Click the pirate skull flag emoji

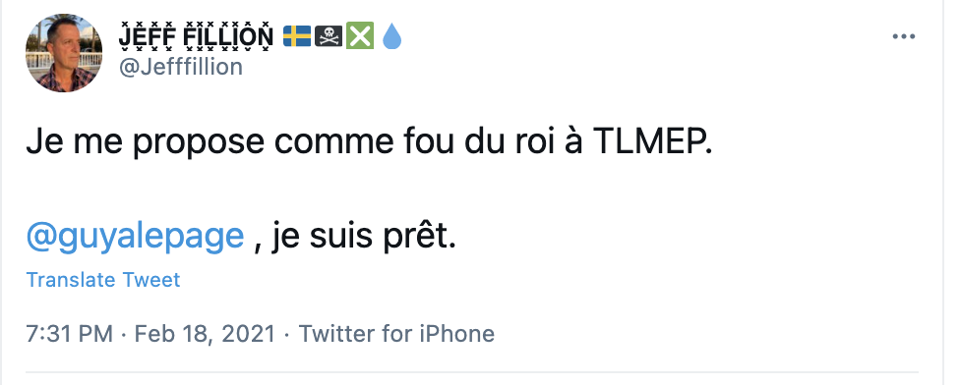pyautogui.click(x=329, y=36)
